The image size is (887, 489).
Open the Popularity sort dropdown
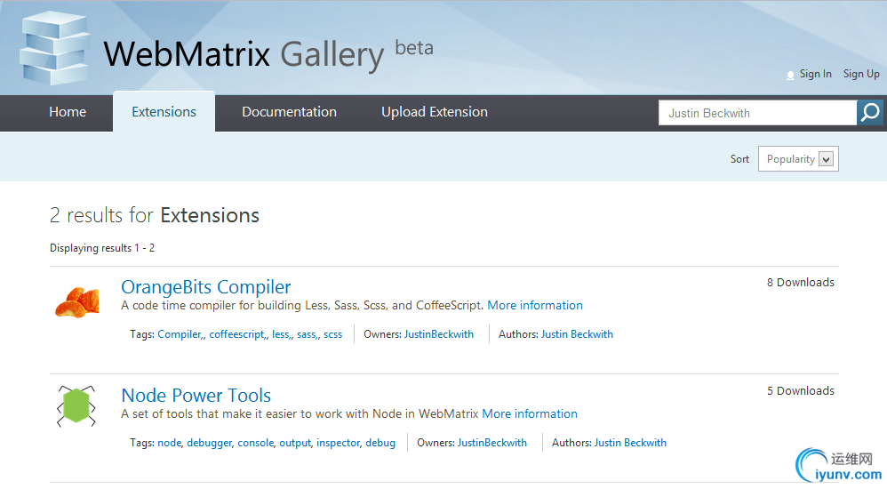coord(798,159)
